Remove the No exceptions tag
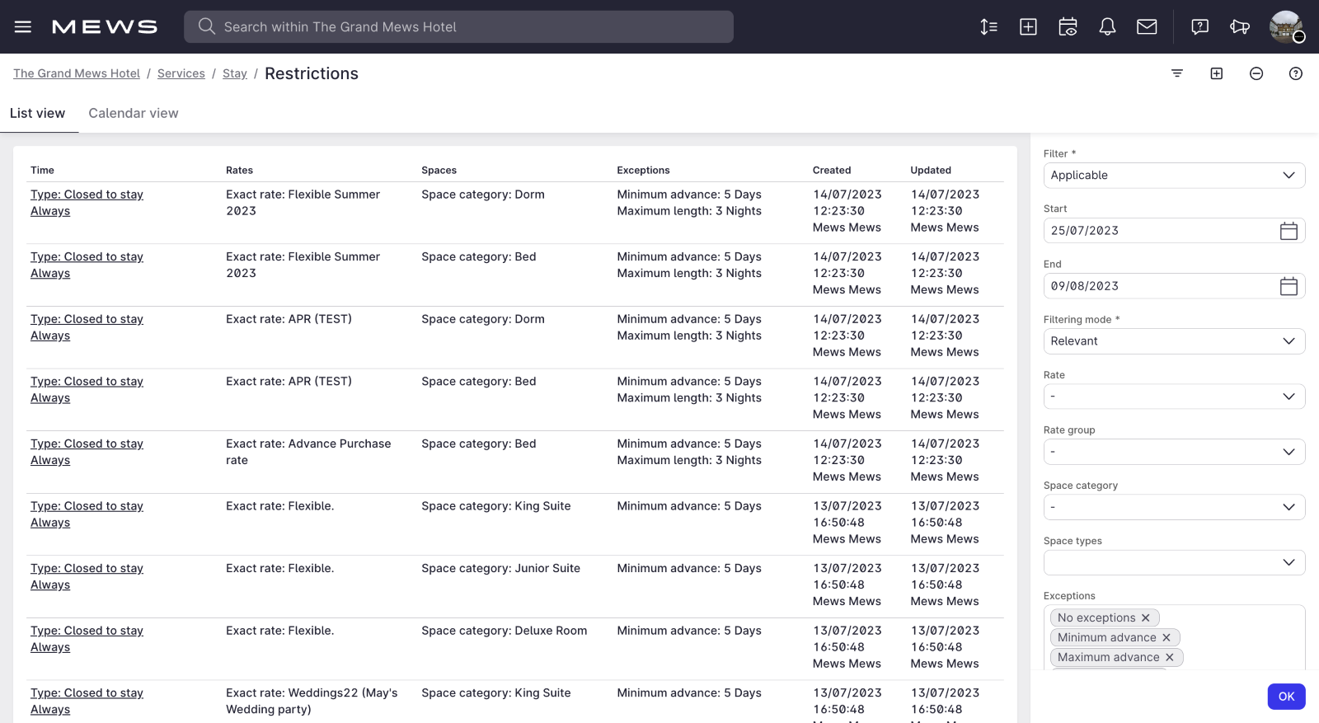 tap(1146, 617)
